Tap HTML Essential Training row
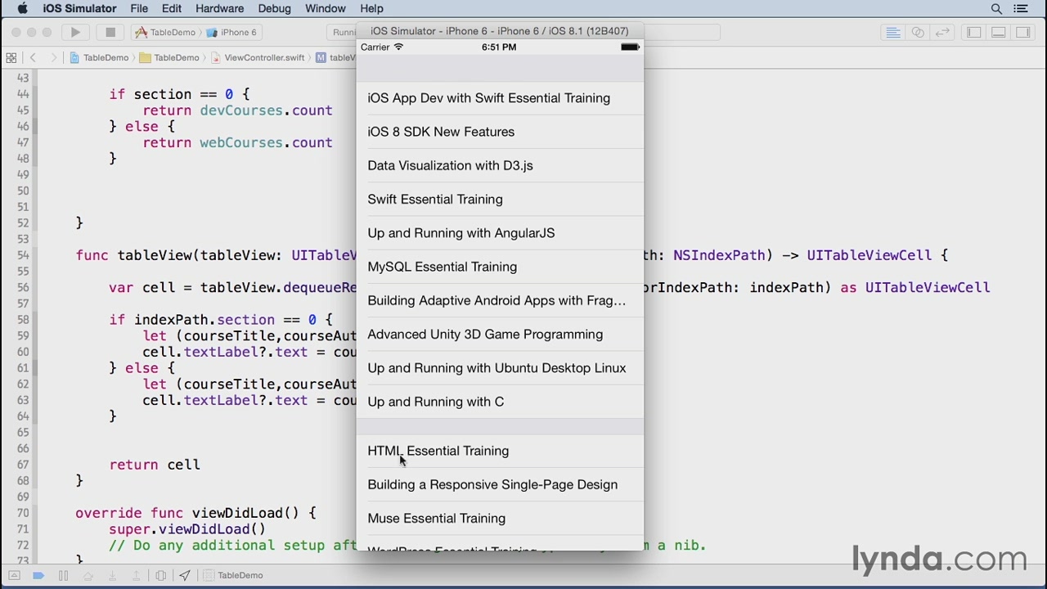The image size is (1047, 589). tap(500, 451)
